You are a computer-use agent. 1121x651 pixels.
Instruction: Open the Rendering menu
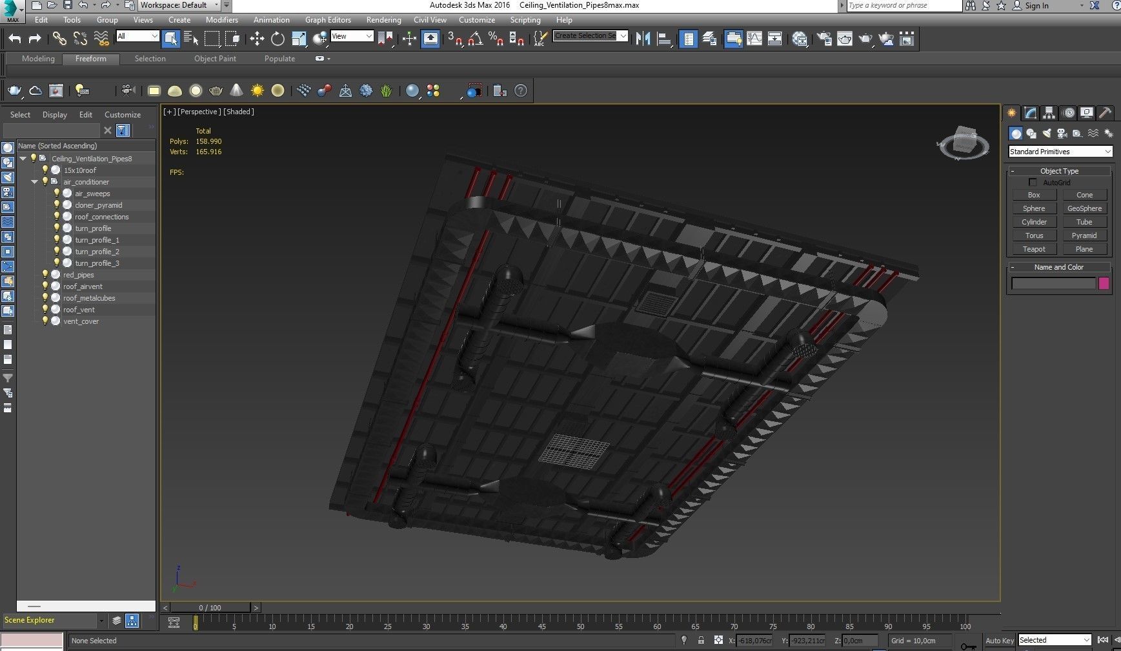(383, 20)
